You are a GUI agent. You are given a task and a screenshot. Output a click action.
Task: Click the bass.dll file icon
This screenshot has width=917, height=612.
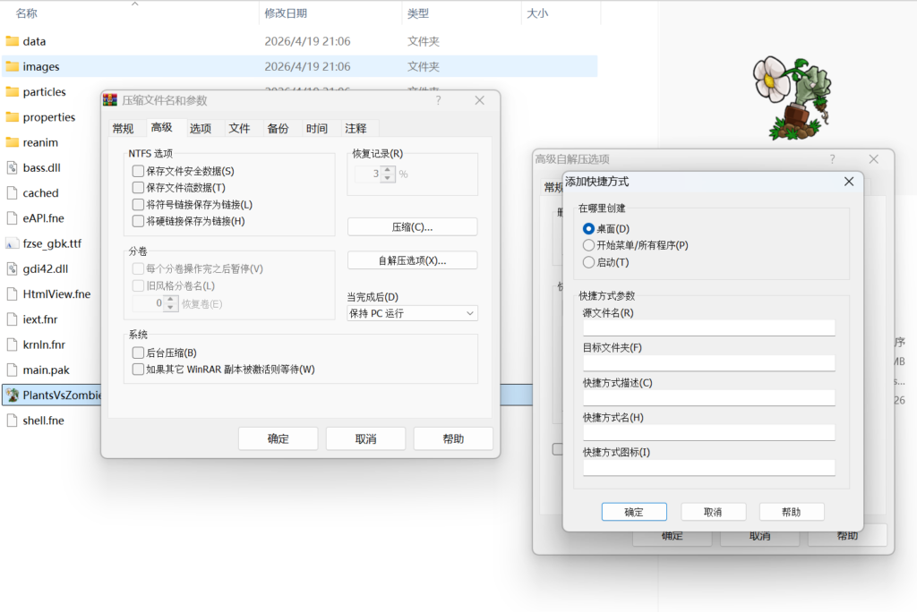(x=13, y=167)
